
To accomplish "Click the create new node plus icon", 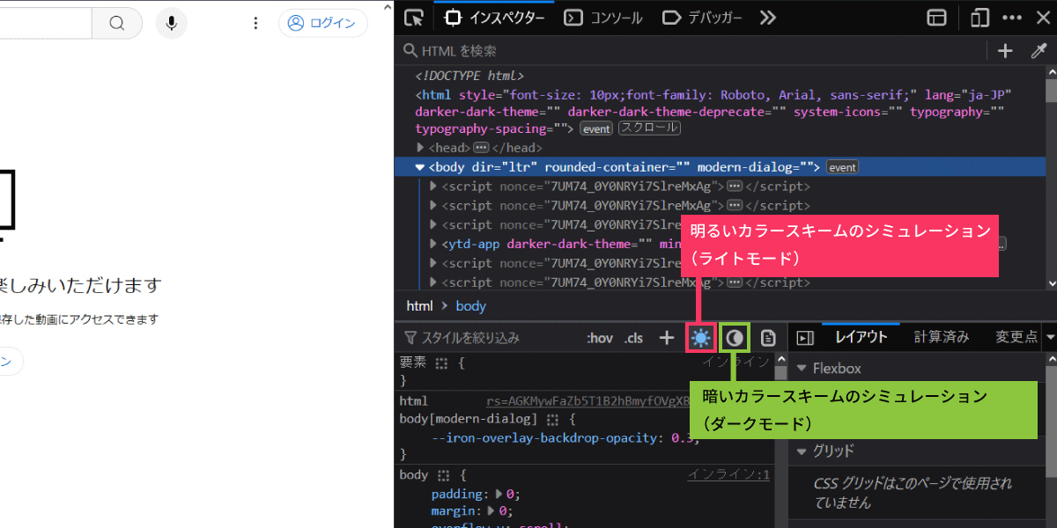I will (x=1005, y=51).
